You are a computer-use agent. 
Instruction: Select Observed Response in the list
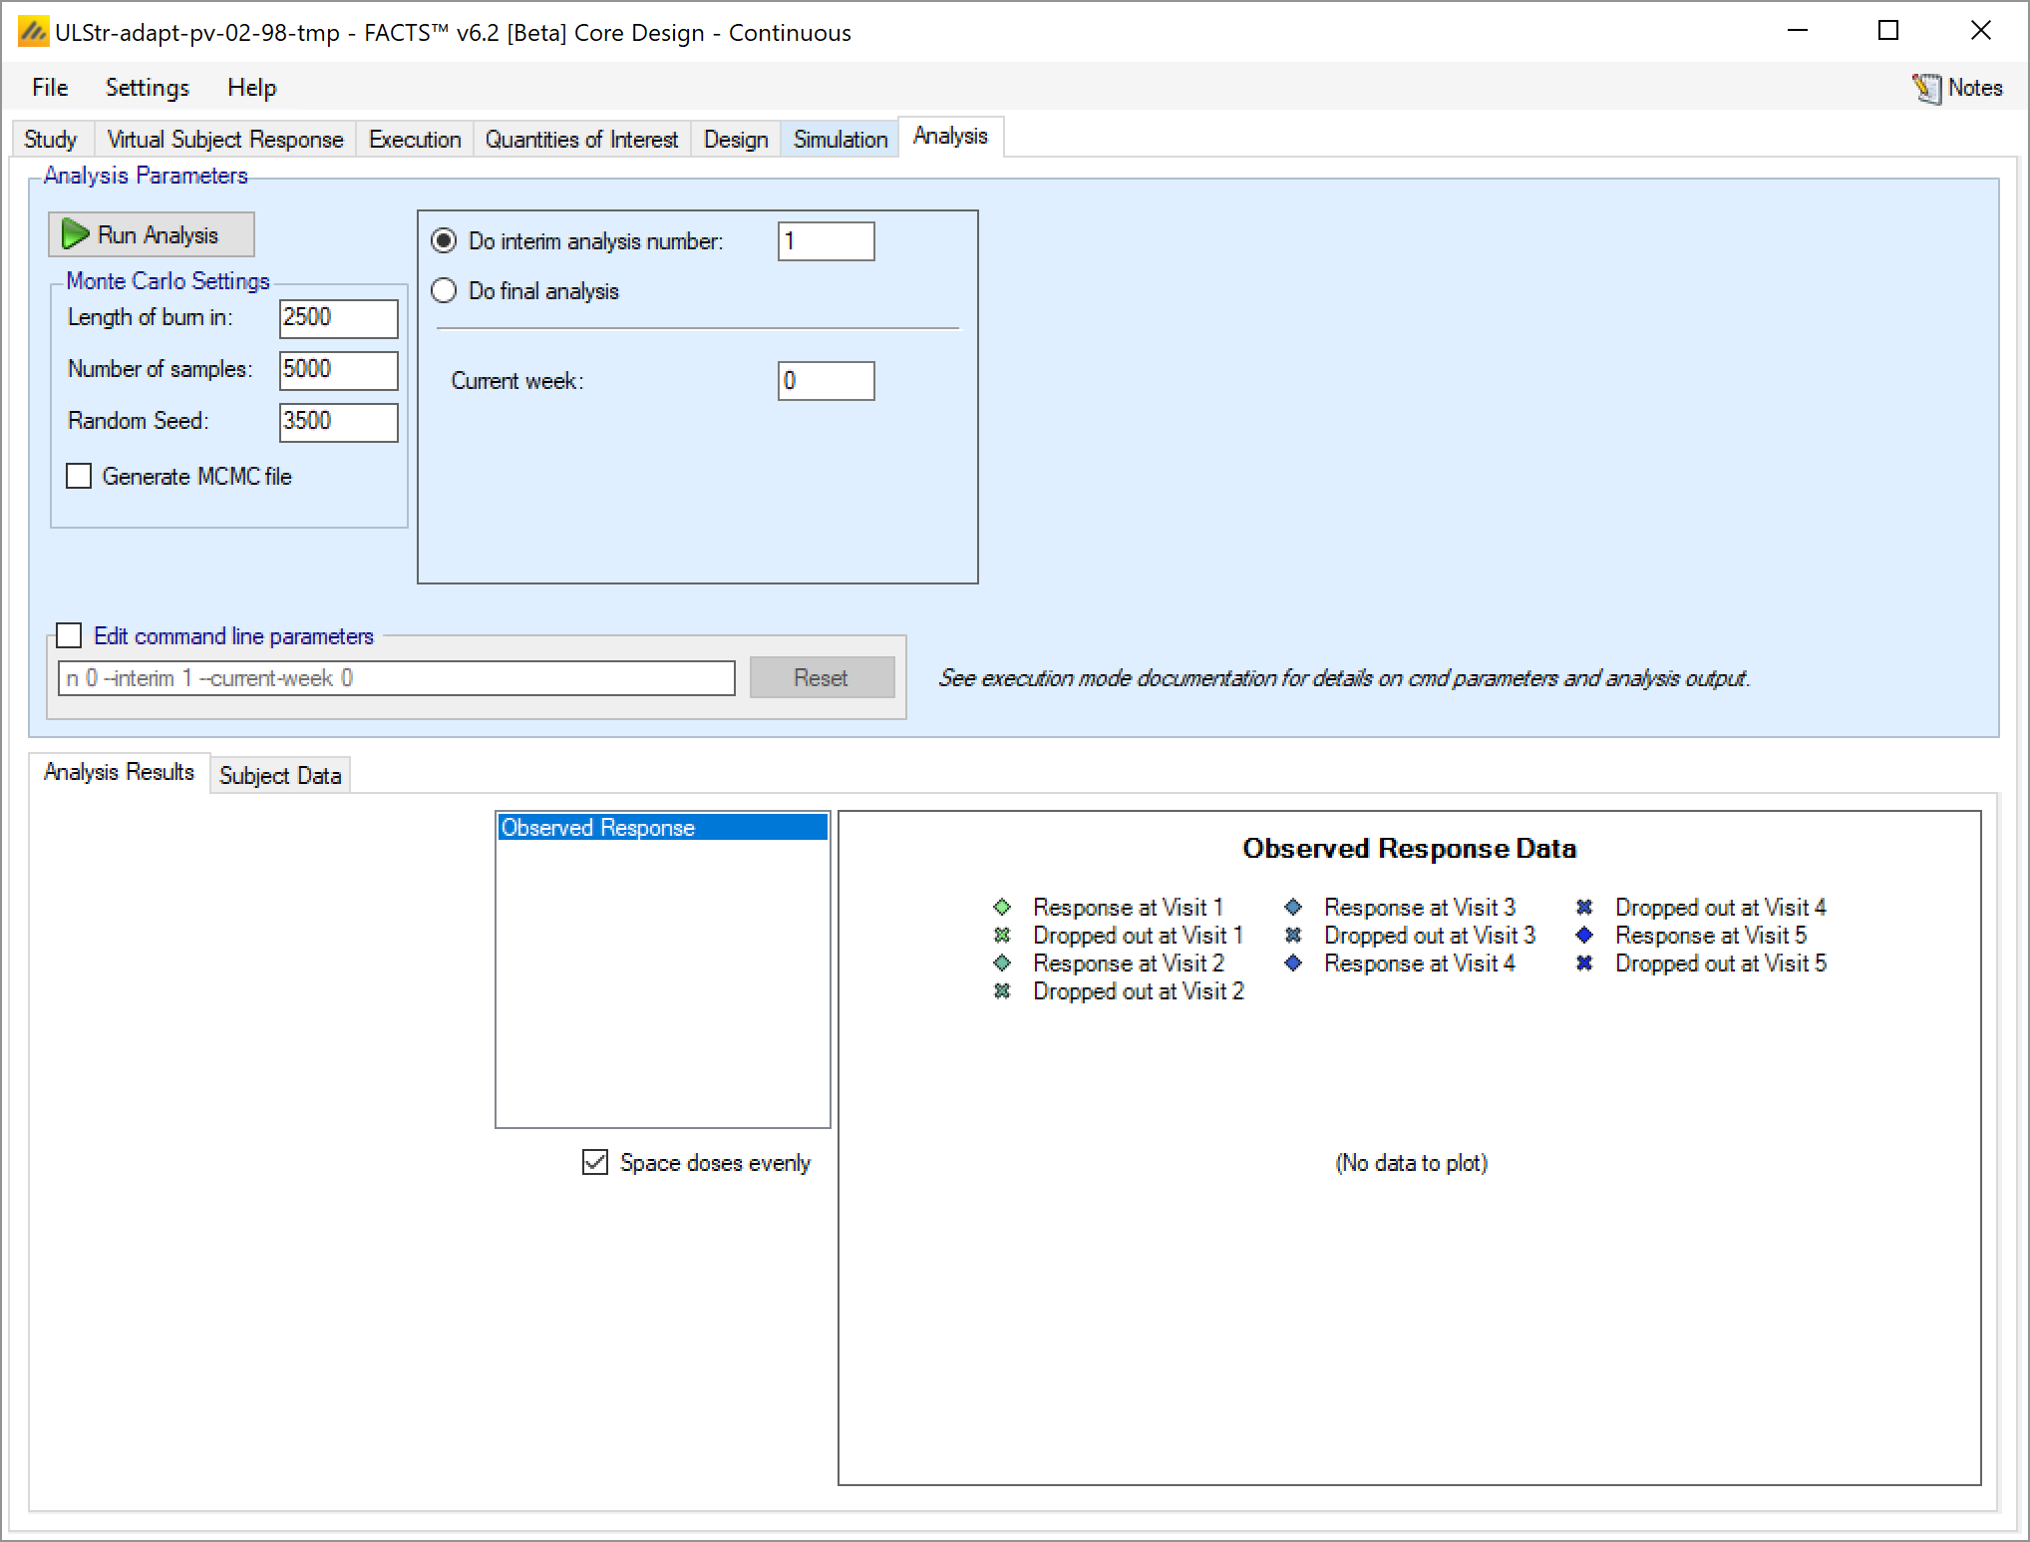tap(661, 827)
